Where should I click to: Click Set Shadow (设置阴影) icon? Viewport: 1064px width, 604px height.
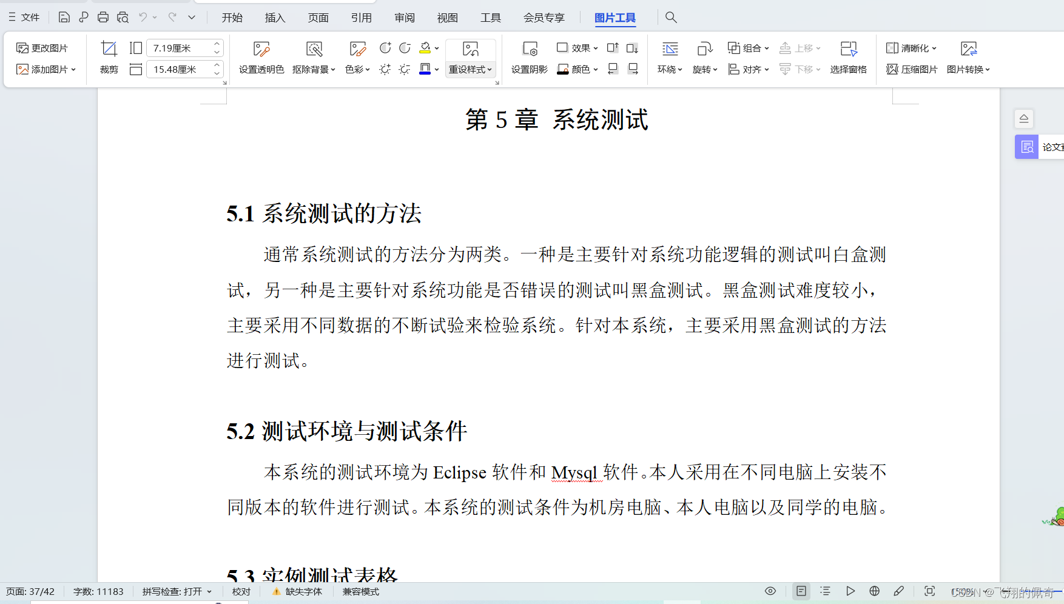[530, 58]
